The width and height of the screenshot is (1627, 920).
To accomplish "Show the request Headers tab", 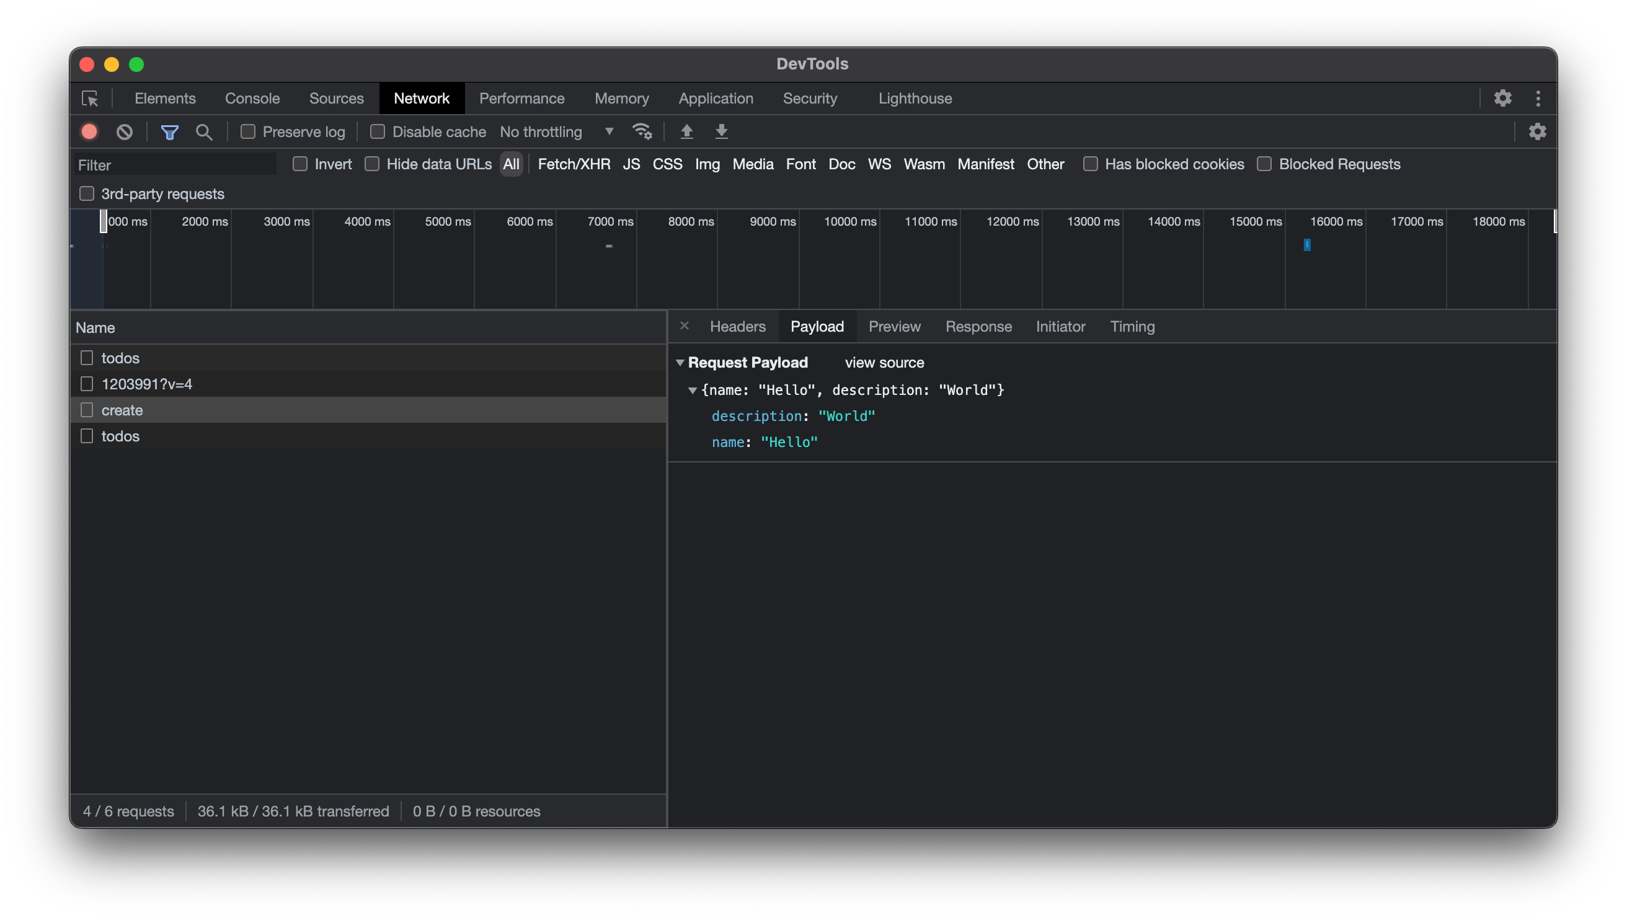I will click(737, 327).
